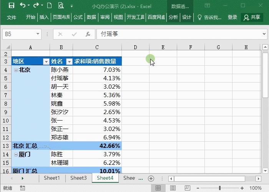Select the cell with 陈小燕
The height and width of the screenshot is (192, 269).
coord(61,70)
